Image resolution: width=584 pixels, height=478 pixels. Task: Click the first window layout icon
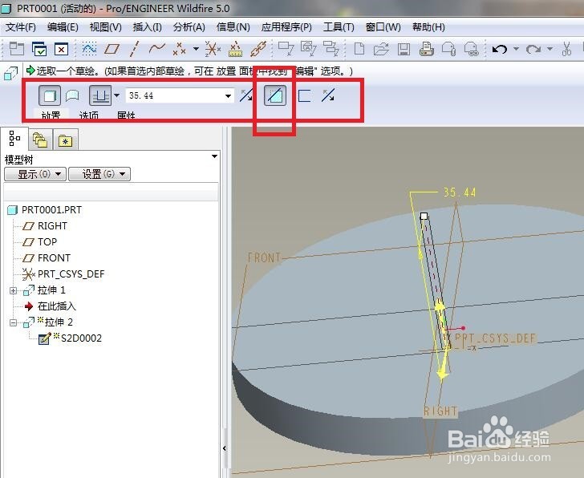17,49
